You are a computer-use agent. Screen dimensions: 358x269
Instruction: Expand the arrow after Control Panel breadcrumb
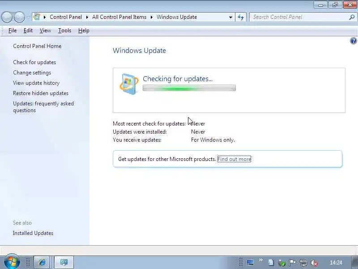coord(87,17)
